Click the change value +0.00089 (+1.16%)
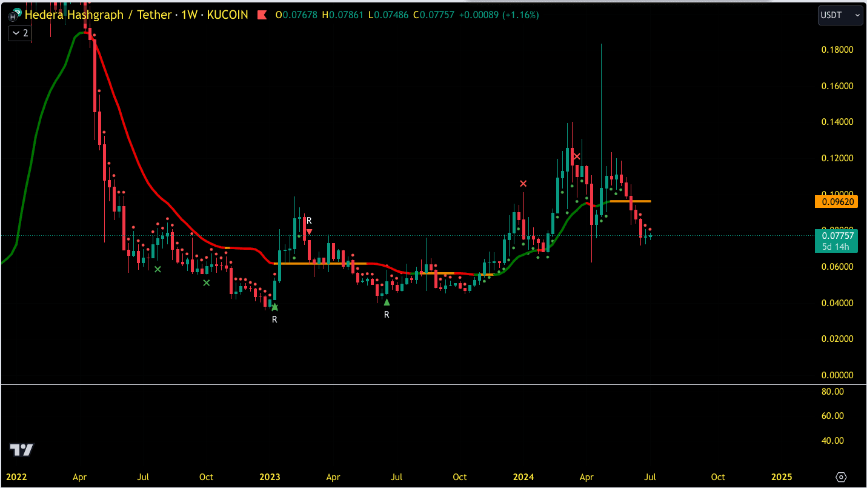This screenshot has width=867, height=488. (x=499, y=15)
